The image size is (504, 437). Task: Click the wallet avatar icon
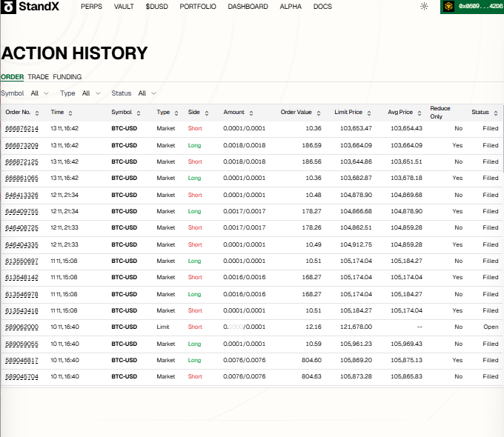tap(448, 7)
